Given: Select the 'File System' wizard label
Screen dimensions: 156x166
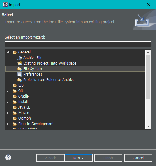Looking at the screenshot, I should coord(32,69).
